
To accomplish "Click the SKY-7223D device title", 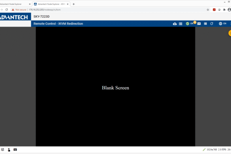I will [x=41, y=17].
